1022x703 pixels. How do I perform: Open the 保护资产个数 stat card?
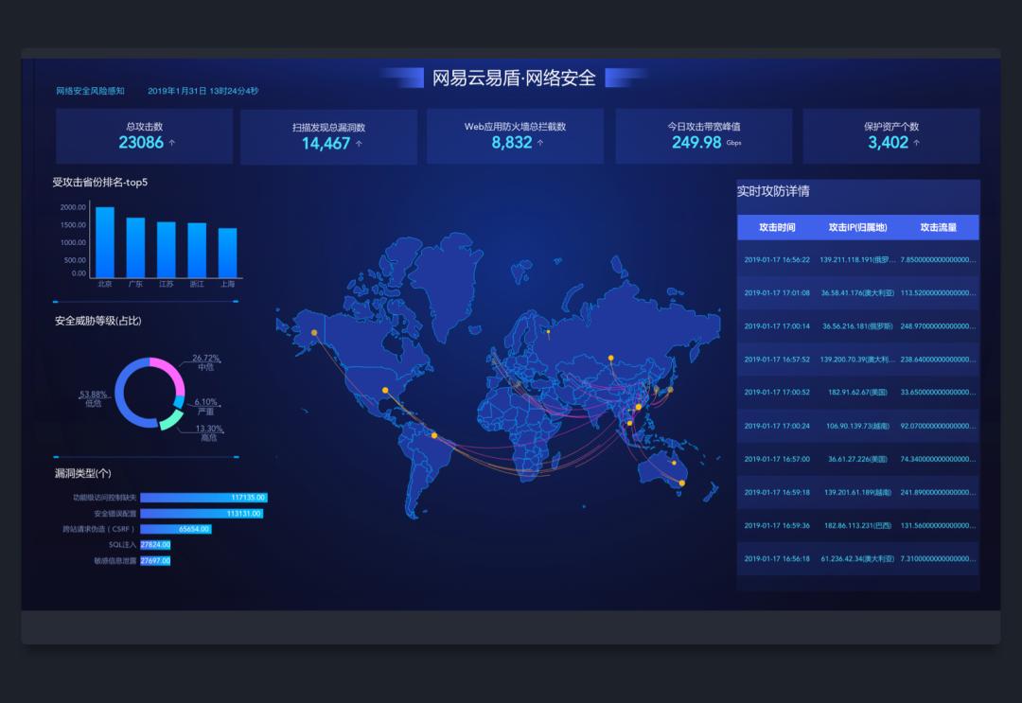[x=891, y=136]
